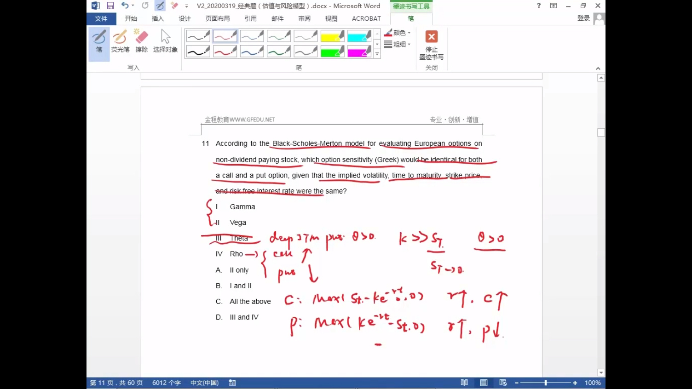Viewport: 692px width, 389px height.
Task: Pick the thick green pen style
Action: tap(279, 51)
